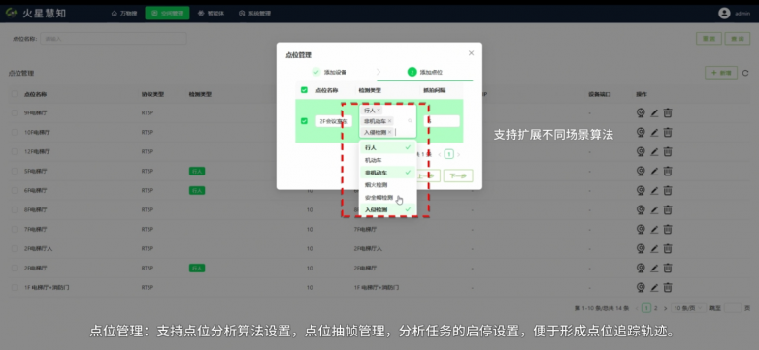The image size is (759, 350).
Task: Click the delete trash icon for 12F电梯厅
Action: (668, 152)
